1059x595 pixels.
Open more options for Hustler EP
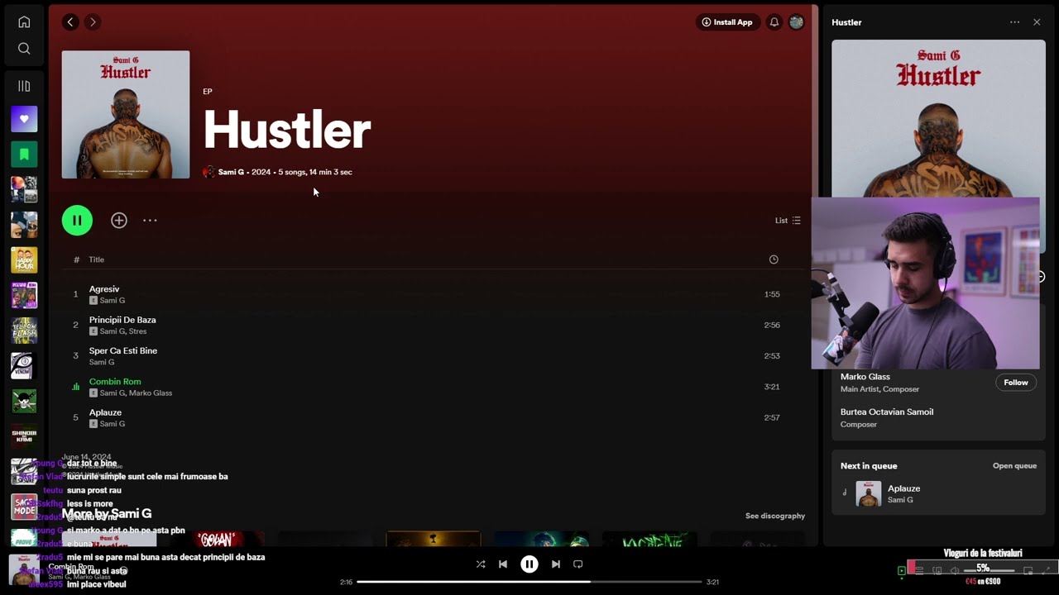tap(150, 221)
